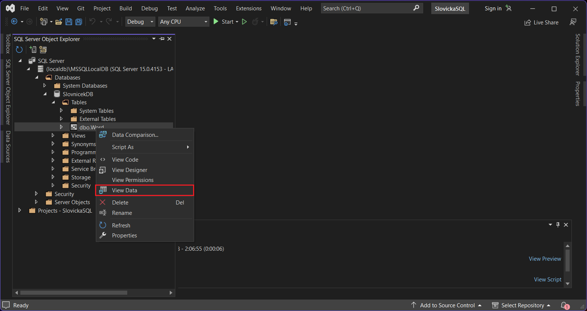The width and height of the screenshot is (587, 311).
Task: Refresh the SQL Server Object Explorer
Action: 19,50
